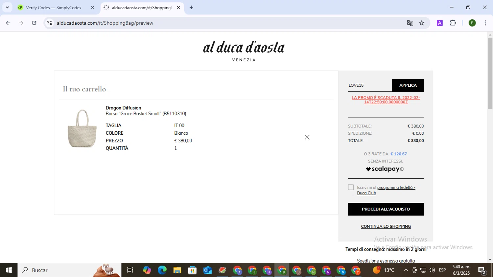The width and height of the screenshot is (493, 277).
Task: Open a new browser tab
Action: tap(191, 8)
